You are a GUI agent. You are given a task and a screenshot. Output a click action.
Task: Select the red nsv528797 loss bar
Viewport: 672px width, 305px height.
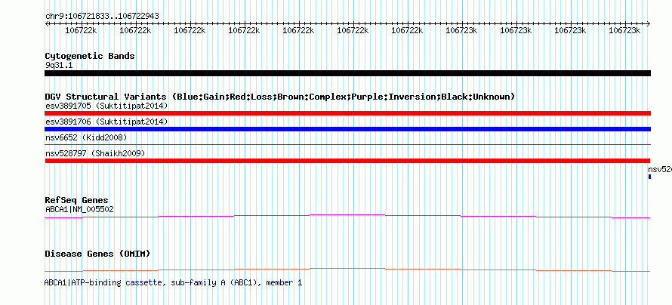tap(347, 161)
